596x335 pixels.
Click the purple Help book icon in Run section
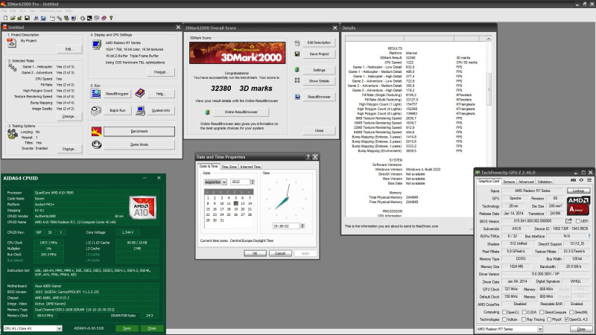pyautogui.click(x=140, y=93)
